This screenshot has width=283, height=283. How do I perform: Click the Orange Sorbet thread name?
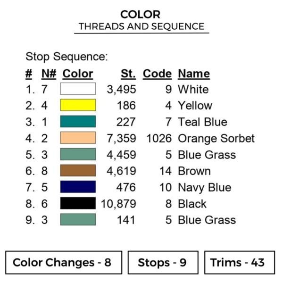click(x=216, y=138)
